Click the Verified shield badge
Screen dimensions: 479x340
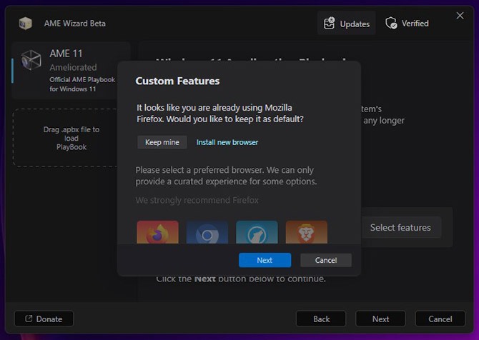408,23
